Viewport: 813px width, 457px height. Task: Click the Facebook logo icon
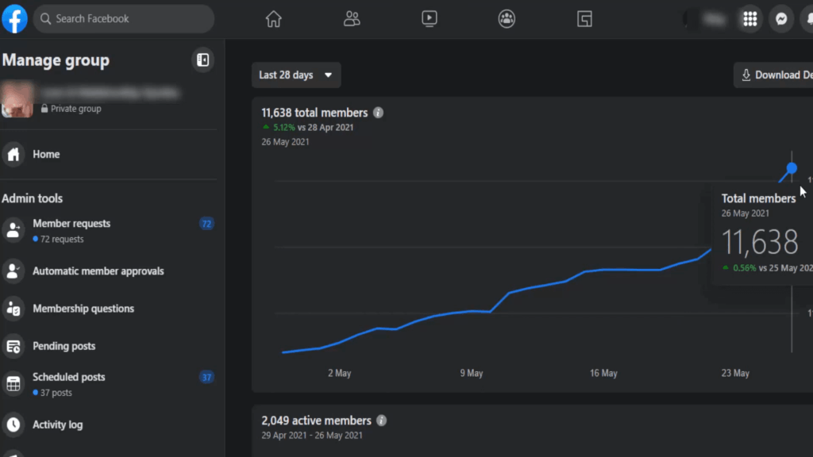point(14,19)
